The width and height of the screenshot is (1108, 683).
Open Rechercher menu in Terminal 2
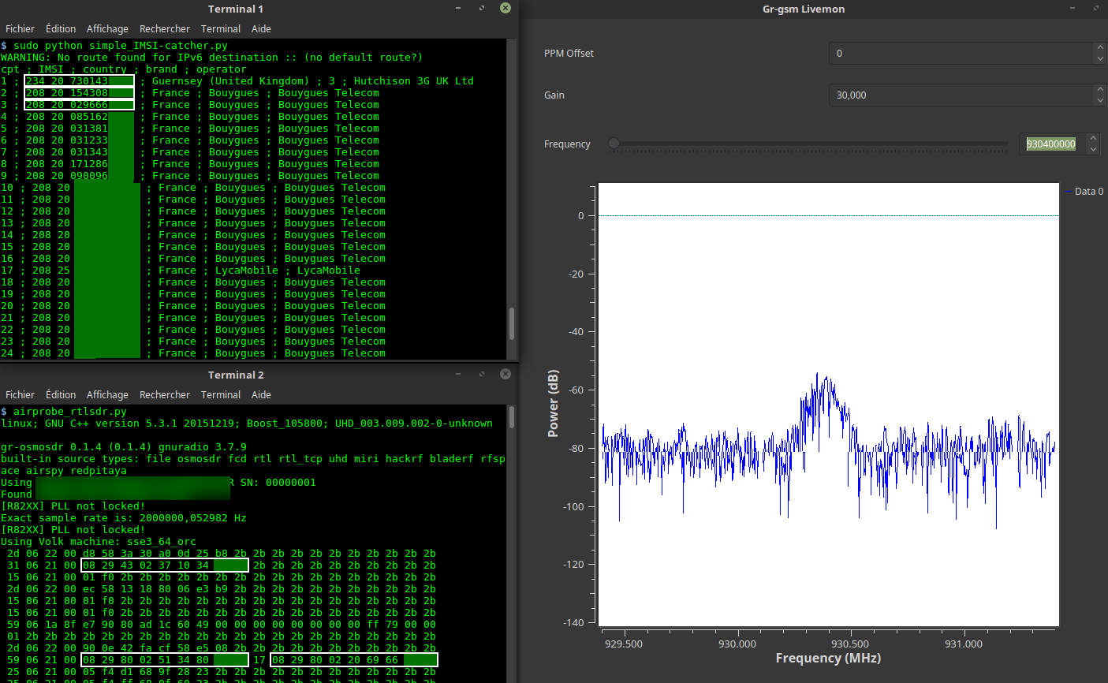[x=164, y=394]
